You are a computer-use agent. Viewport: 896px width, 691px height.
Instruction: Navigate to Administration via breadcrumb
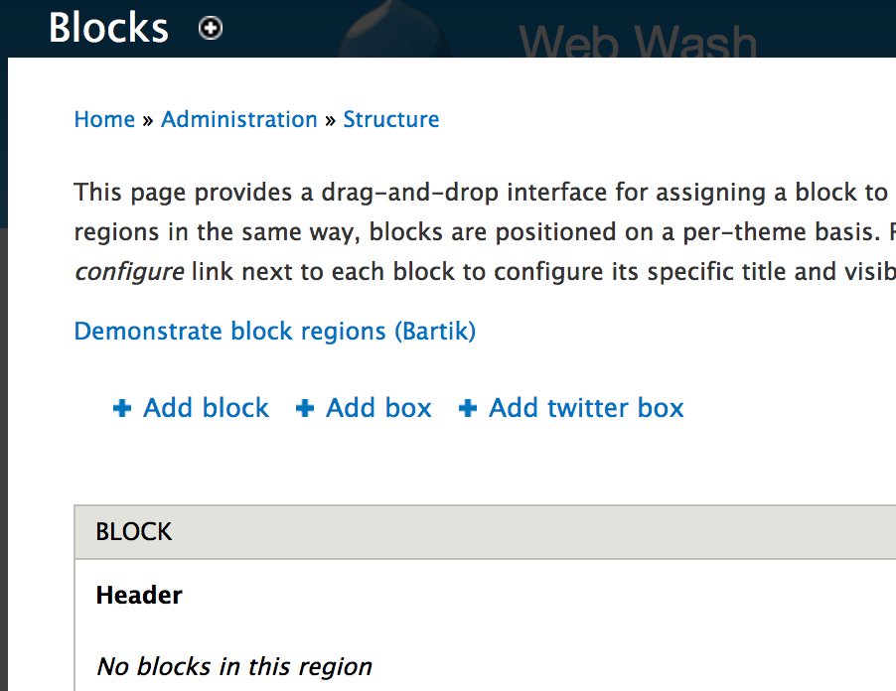(238, 119)
